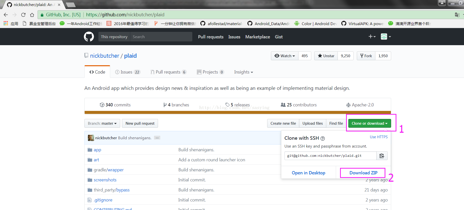The image size is (464, 210).
Task: Click the GitHub search field
Action: 161,37
